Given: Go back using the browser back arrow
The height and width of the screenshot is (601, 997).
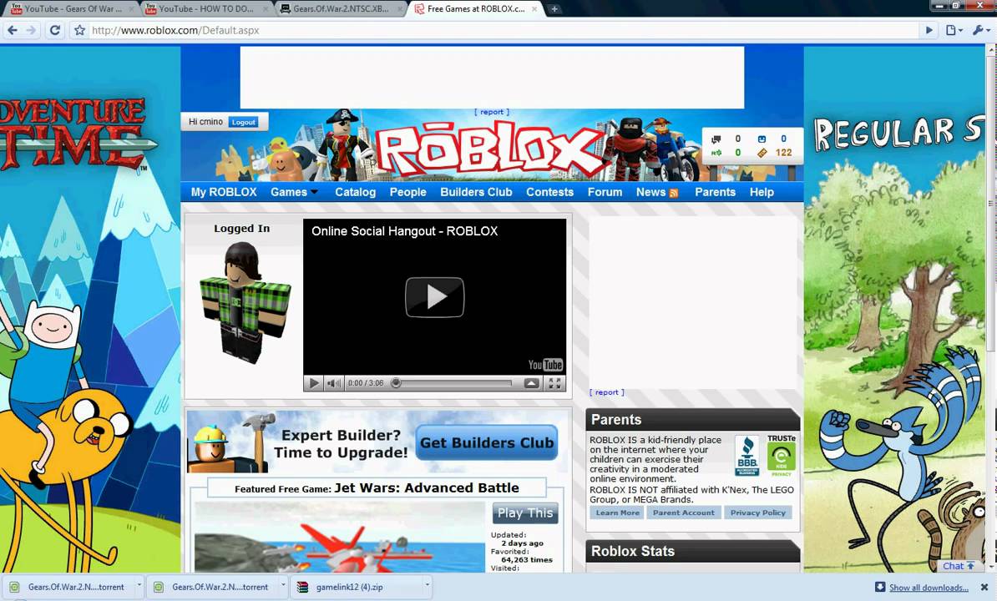Looking at the screenshot, I should (12, 30).
